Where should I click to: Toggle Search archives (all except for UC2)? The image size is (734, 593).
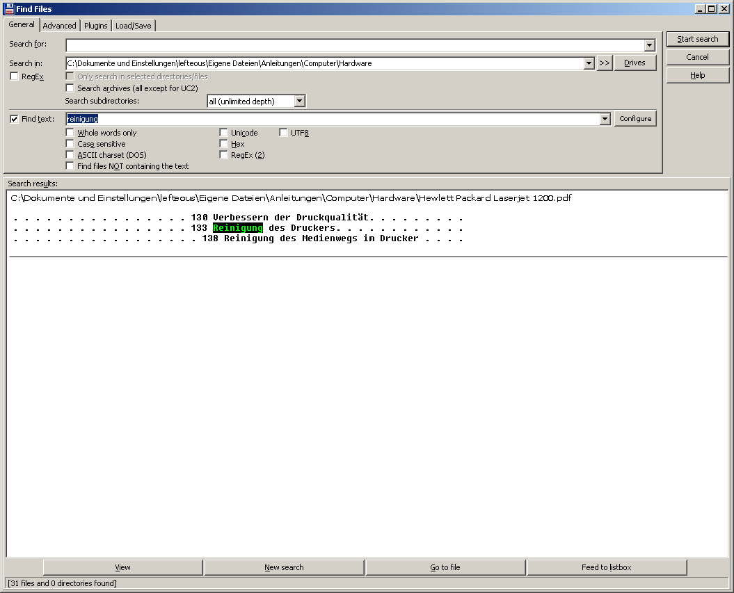coord(70,88)
